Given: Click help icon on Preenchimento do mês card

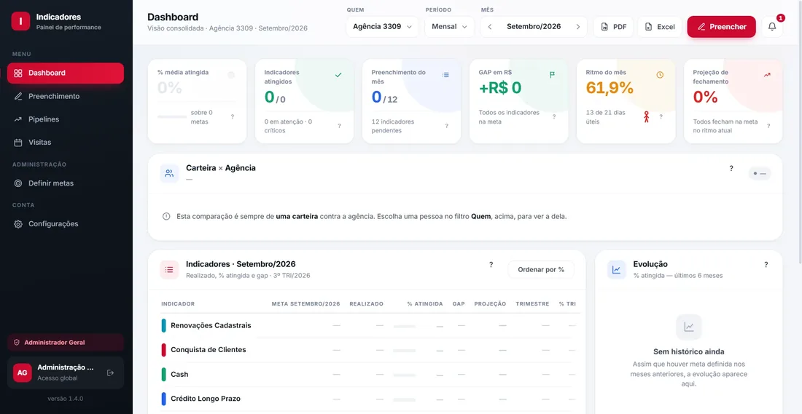Looking at the screenshot, I should tap(446, 126).
